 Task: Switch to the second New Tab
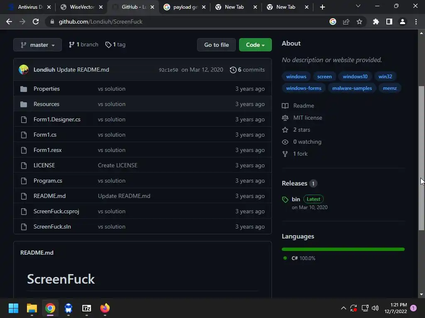(x=285, y=7)
